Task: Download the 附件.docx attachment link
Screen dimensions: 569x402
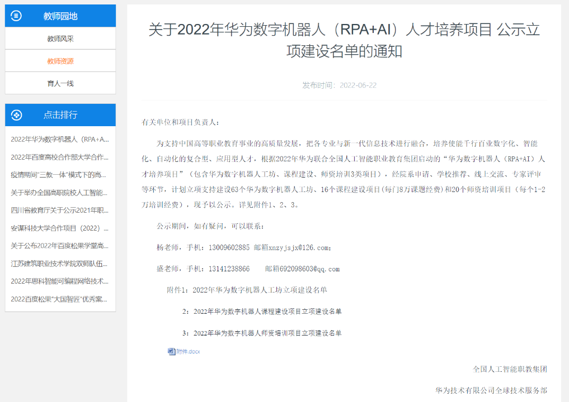Action: point(188,351)
